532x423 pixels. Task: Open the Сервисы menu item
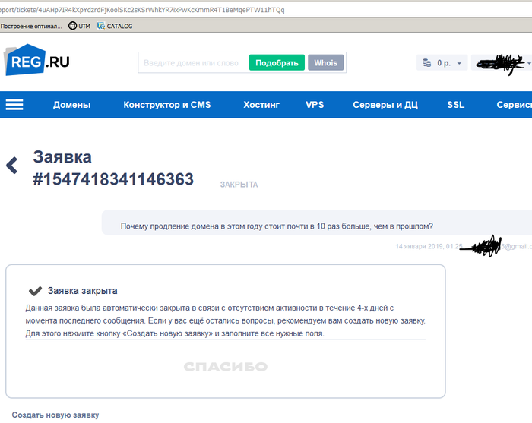[x=514, y=105]
